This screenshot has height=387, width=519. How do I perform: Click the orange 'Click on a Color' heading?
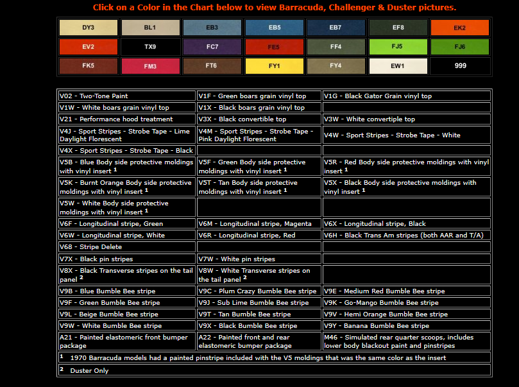point(275,7)
